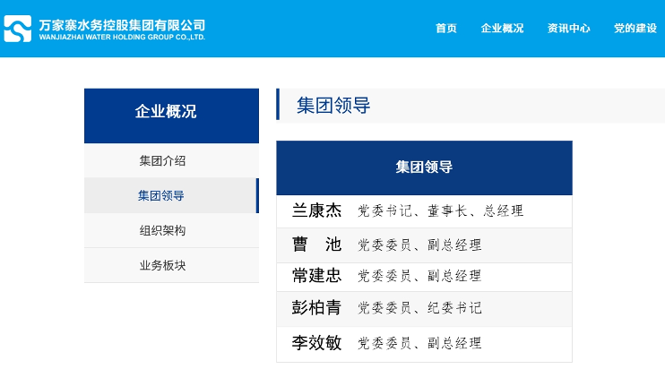Open 企业概况 in the top navigation bar
The height and width of the screenshot is (369, 665).
(502, 29)
